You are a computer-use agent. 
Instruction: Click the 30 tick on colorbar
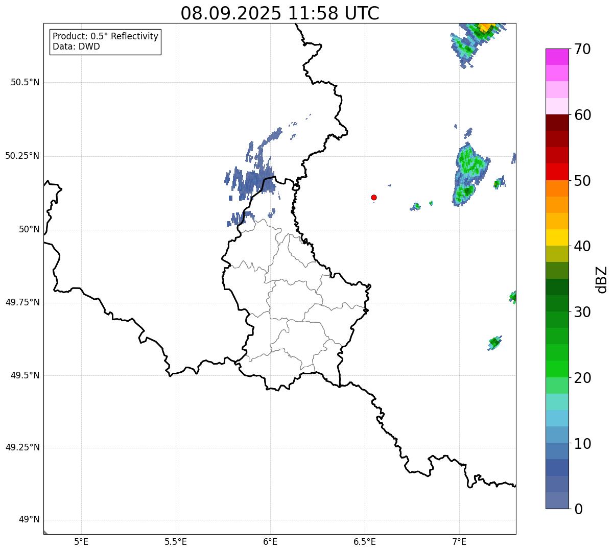point(582,312)
